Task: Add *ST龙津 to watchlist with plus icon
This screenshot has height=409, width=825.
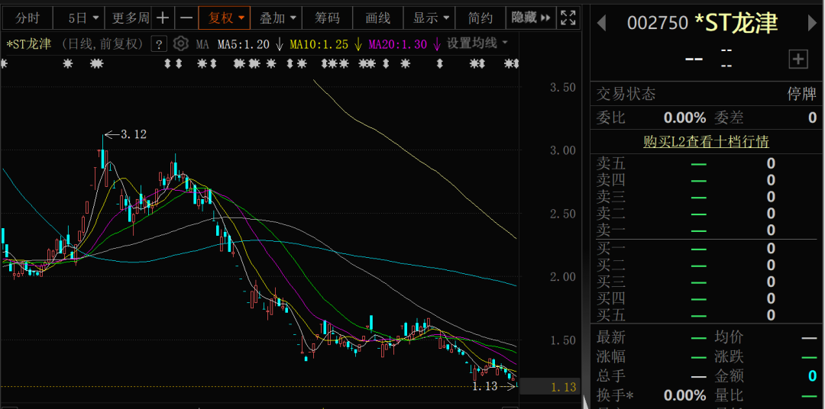Action: click(797, 59)
